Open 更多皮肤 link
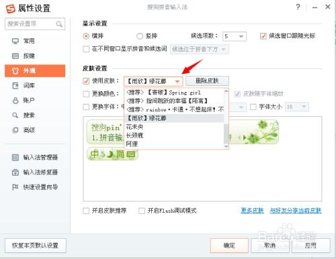Viewport: 336px width, 259px height. [252, 211]
